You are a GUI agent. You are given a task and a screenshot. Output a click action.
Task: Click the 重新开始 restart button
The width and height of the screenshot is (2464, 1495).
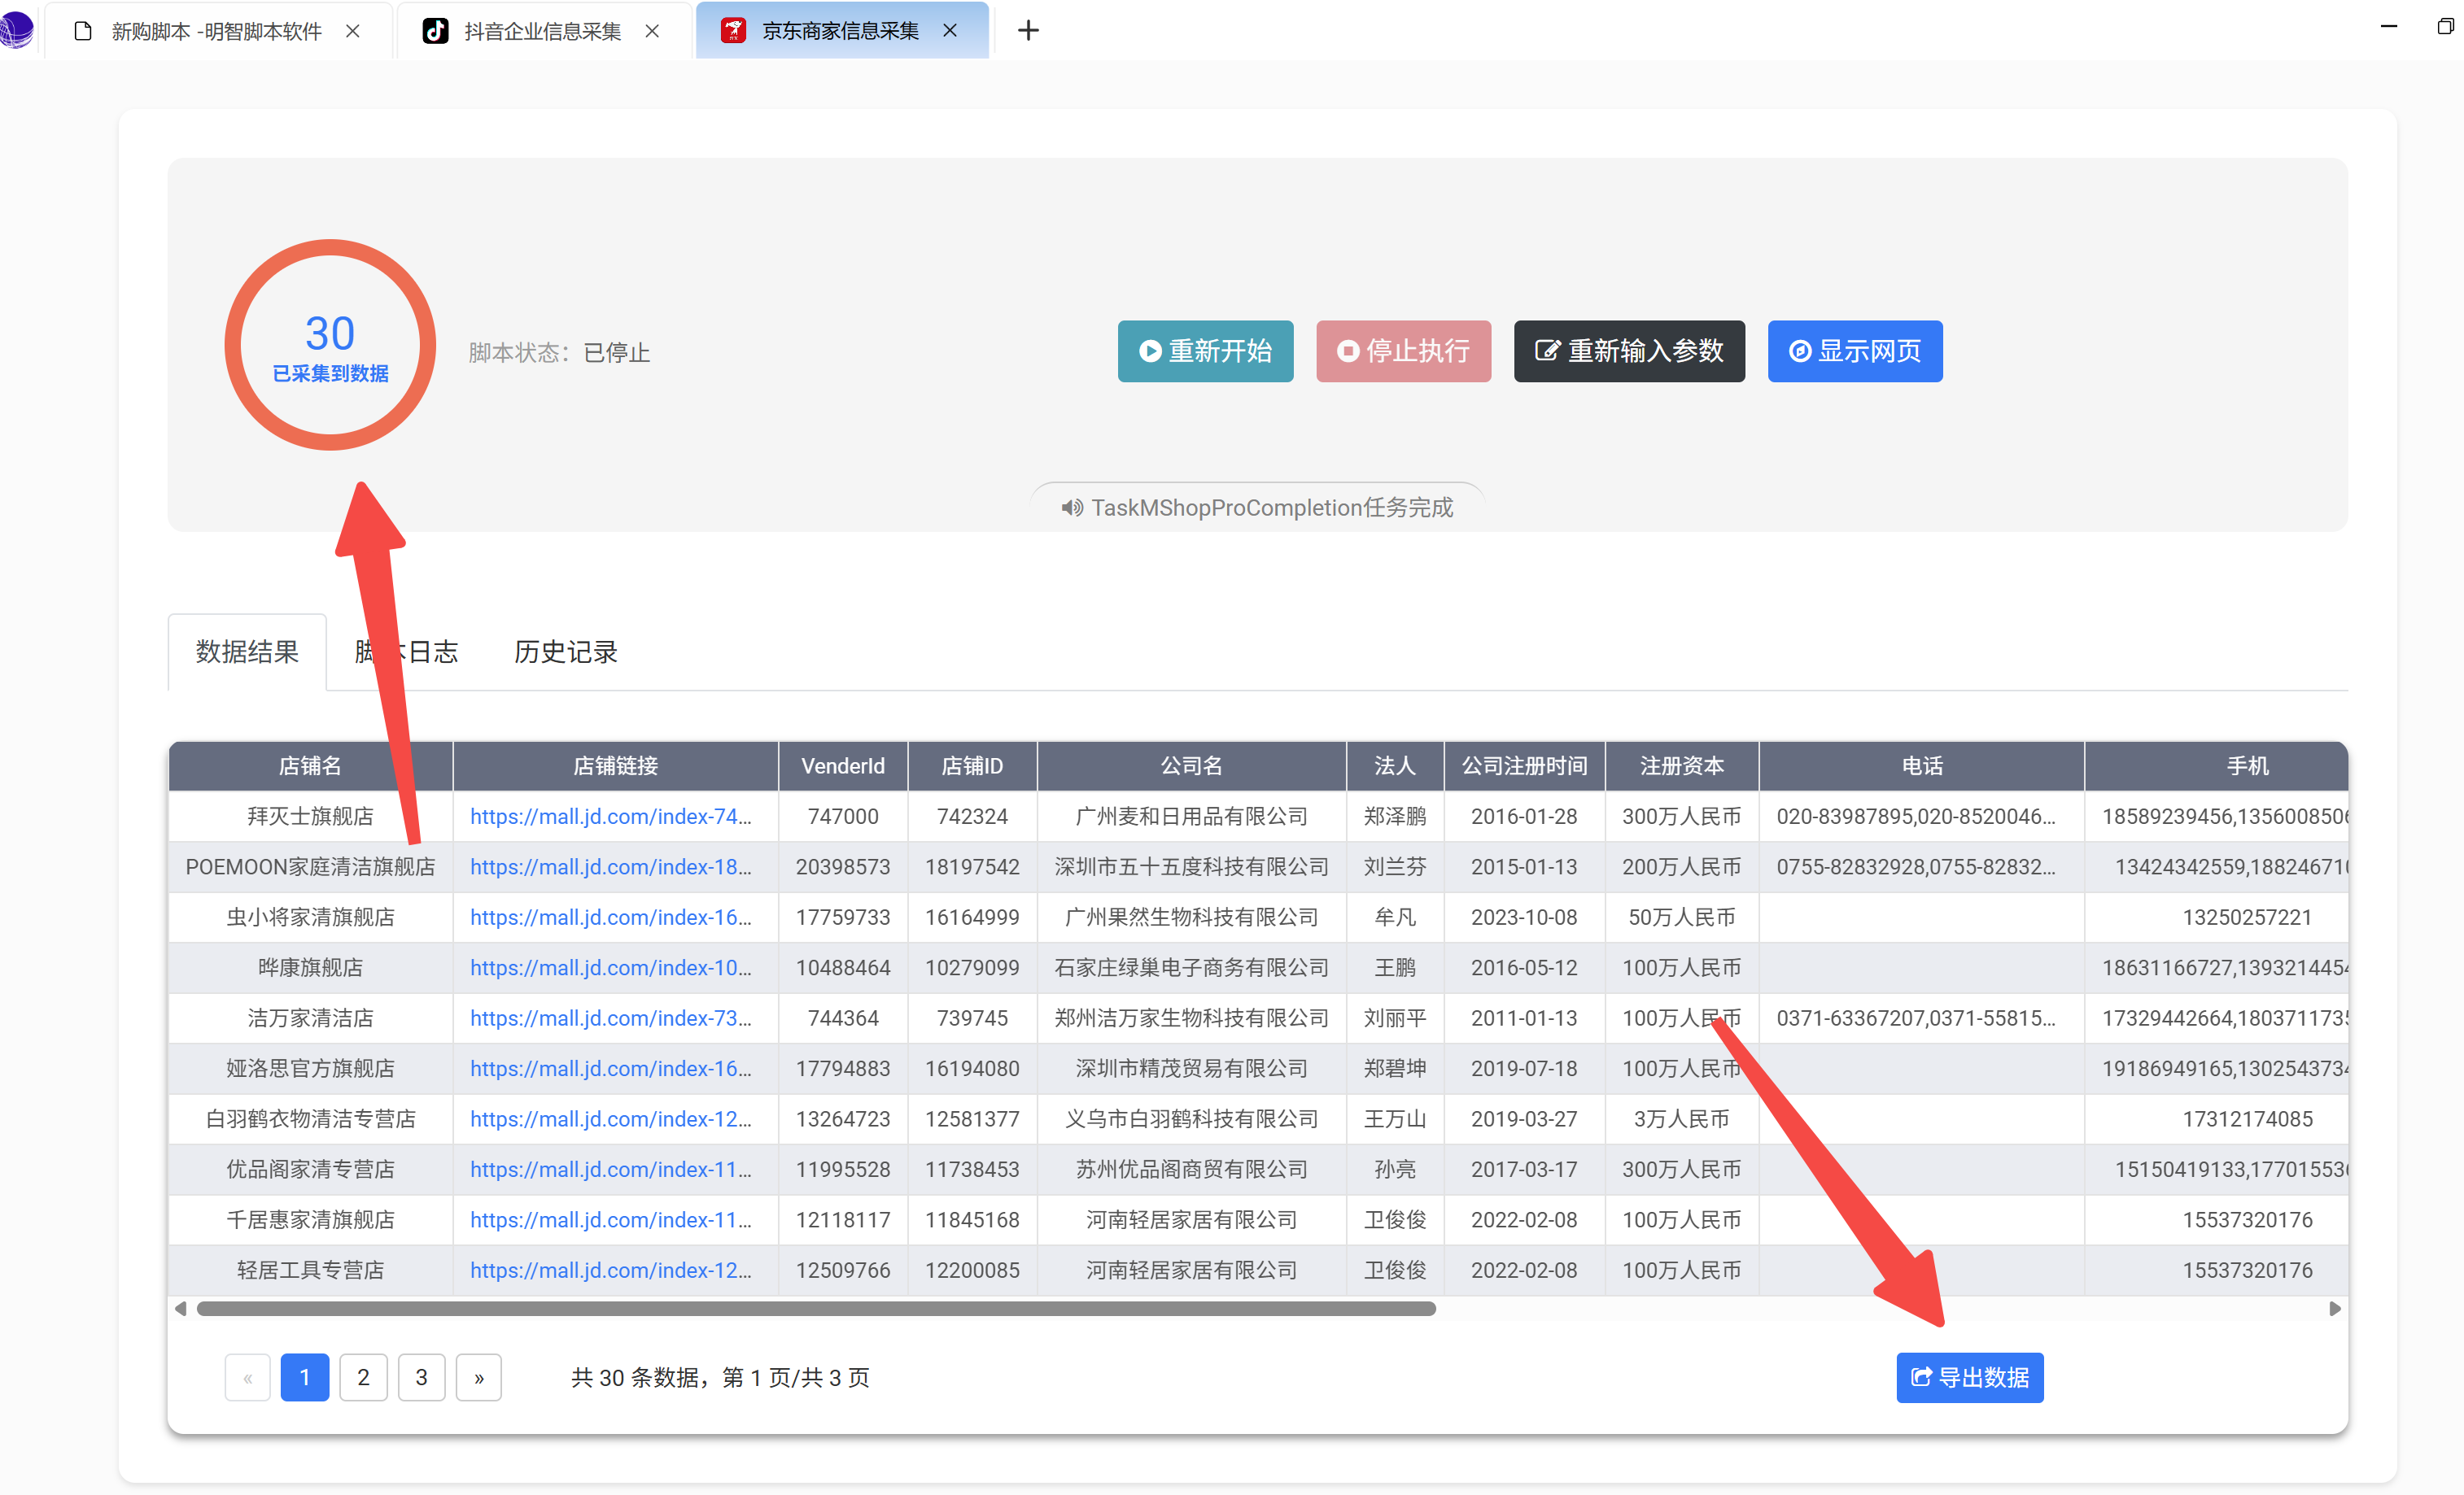coord(1205,351)
